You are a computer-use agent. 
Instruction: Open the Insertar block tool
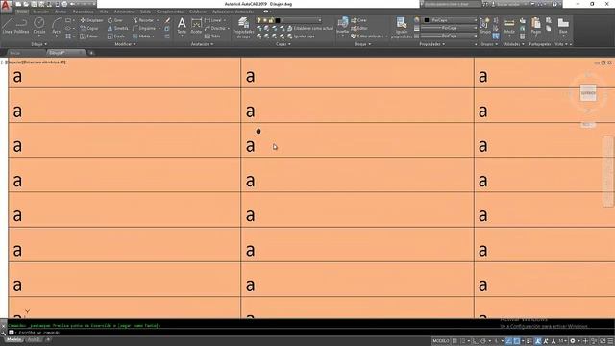click(342, 26)
